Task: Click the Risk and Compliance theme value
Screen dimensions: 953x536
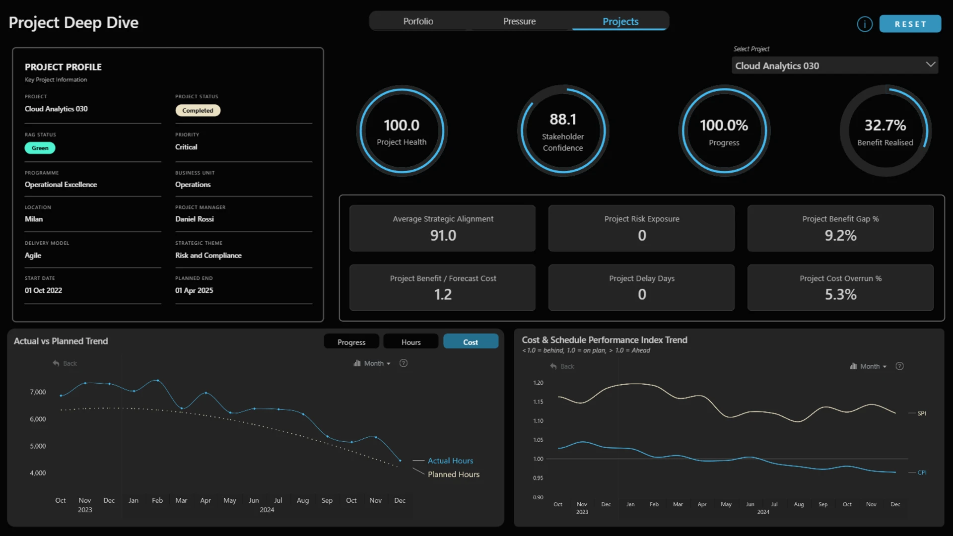Action: tap(208, 255)
